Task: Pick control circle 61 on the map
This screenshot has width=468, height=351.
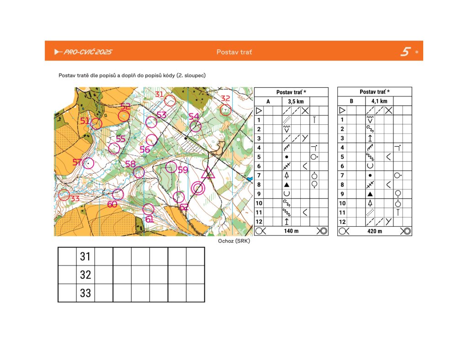Action: (x=148, y=209)
